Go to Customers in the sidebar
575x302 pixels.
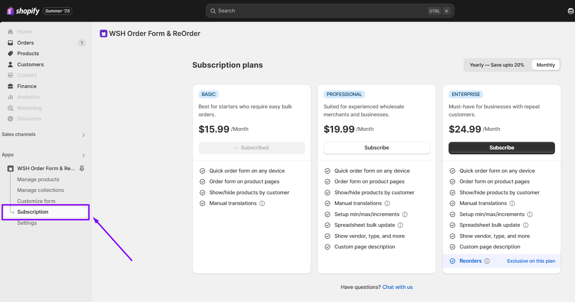click(x=30, y=65)
